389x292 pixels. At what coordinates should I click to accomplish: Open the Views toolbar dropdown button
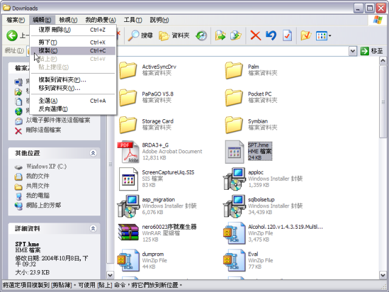click(323, 36)
